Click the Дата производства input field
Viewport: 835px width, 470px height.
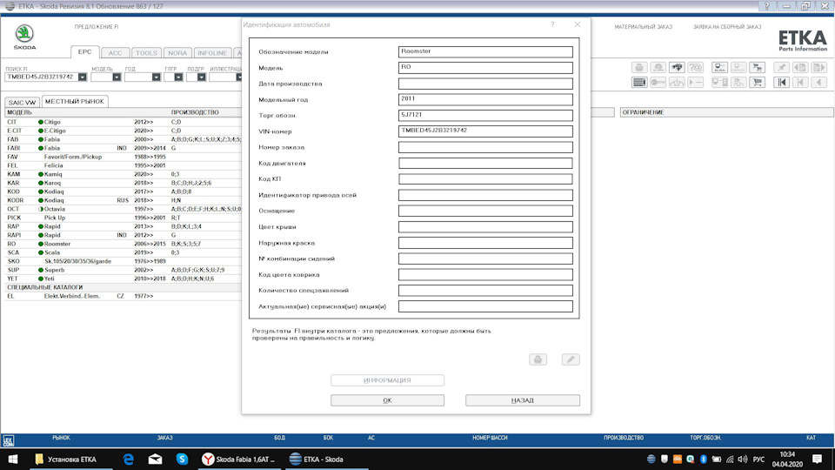tap(485, 84)
